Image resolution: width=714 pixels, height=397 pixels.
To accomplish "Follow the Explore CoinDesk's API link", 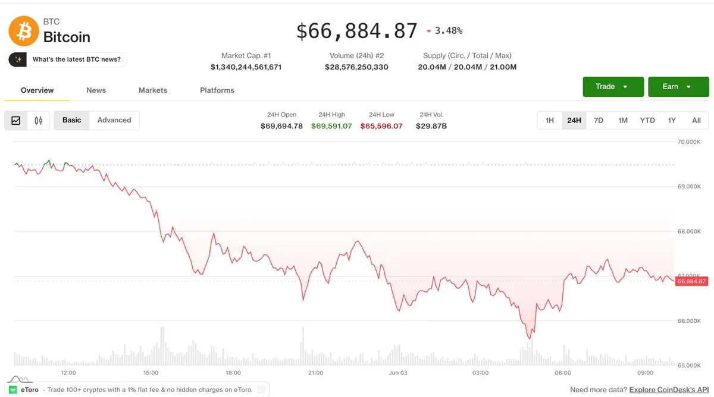I will coord(669,390).
